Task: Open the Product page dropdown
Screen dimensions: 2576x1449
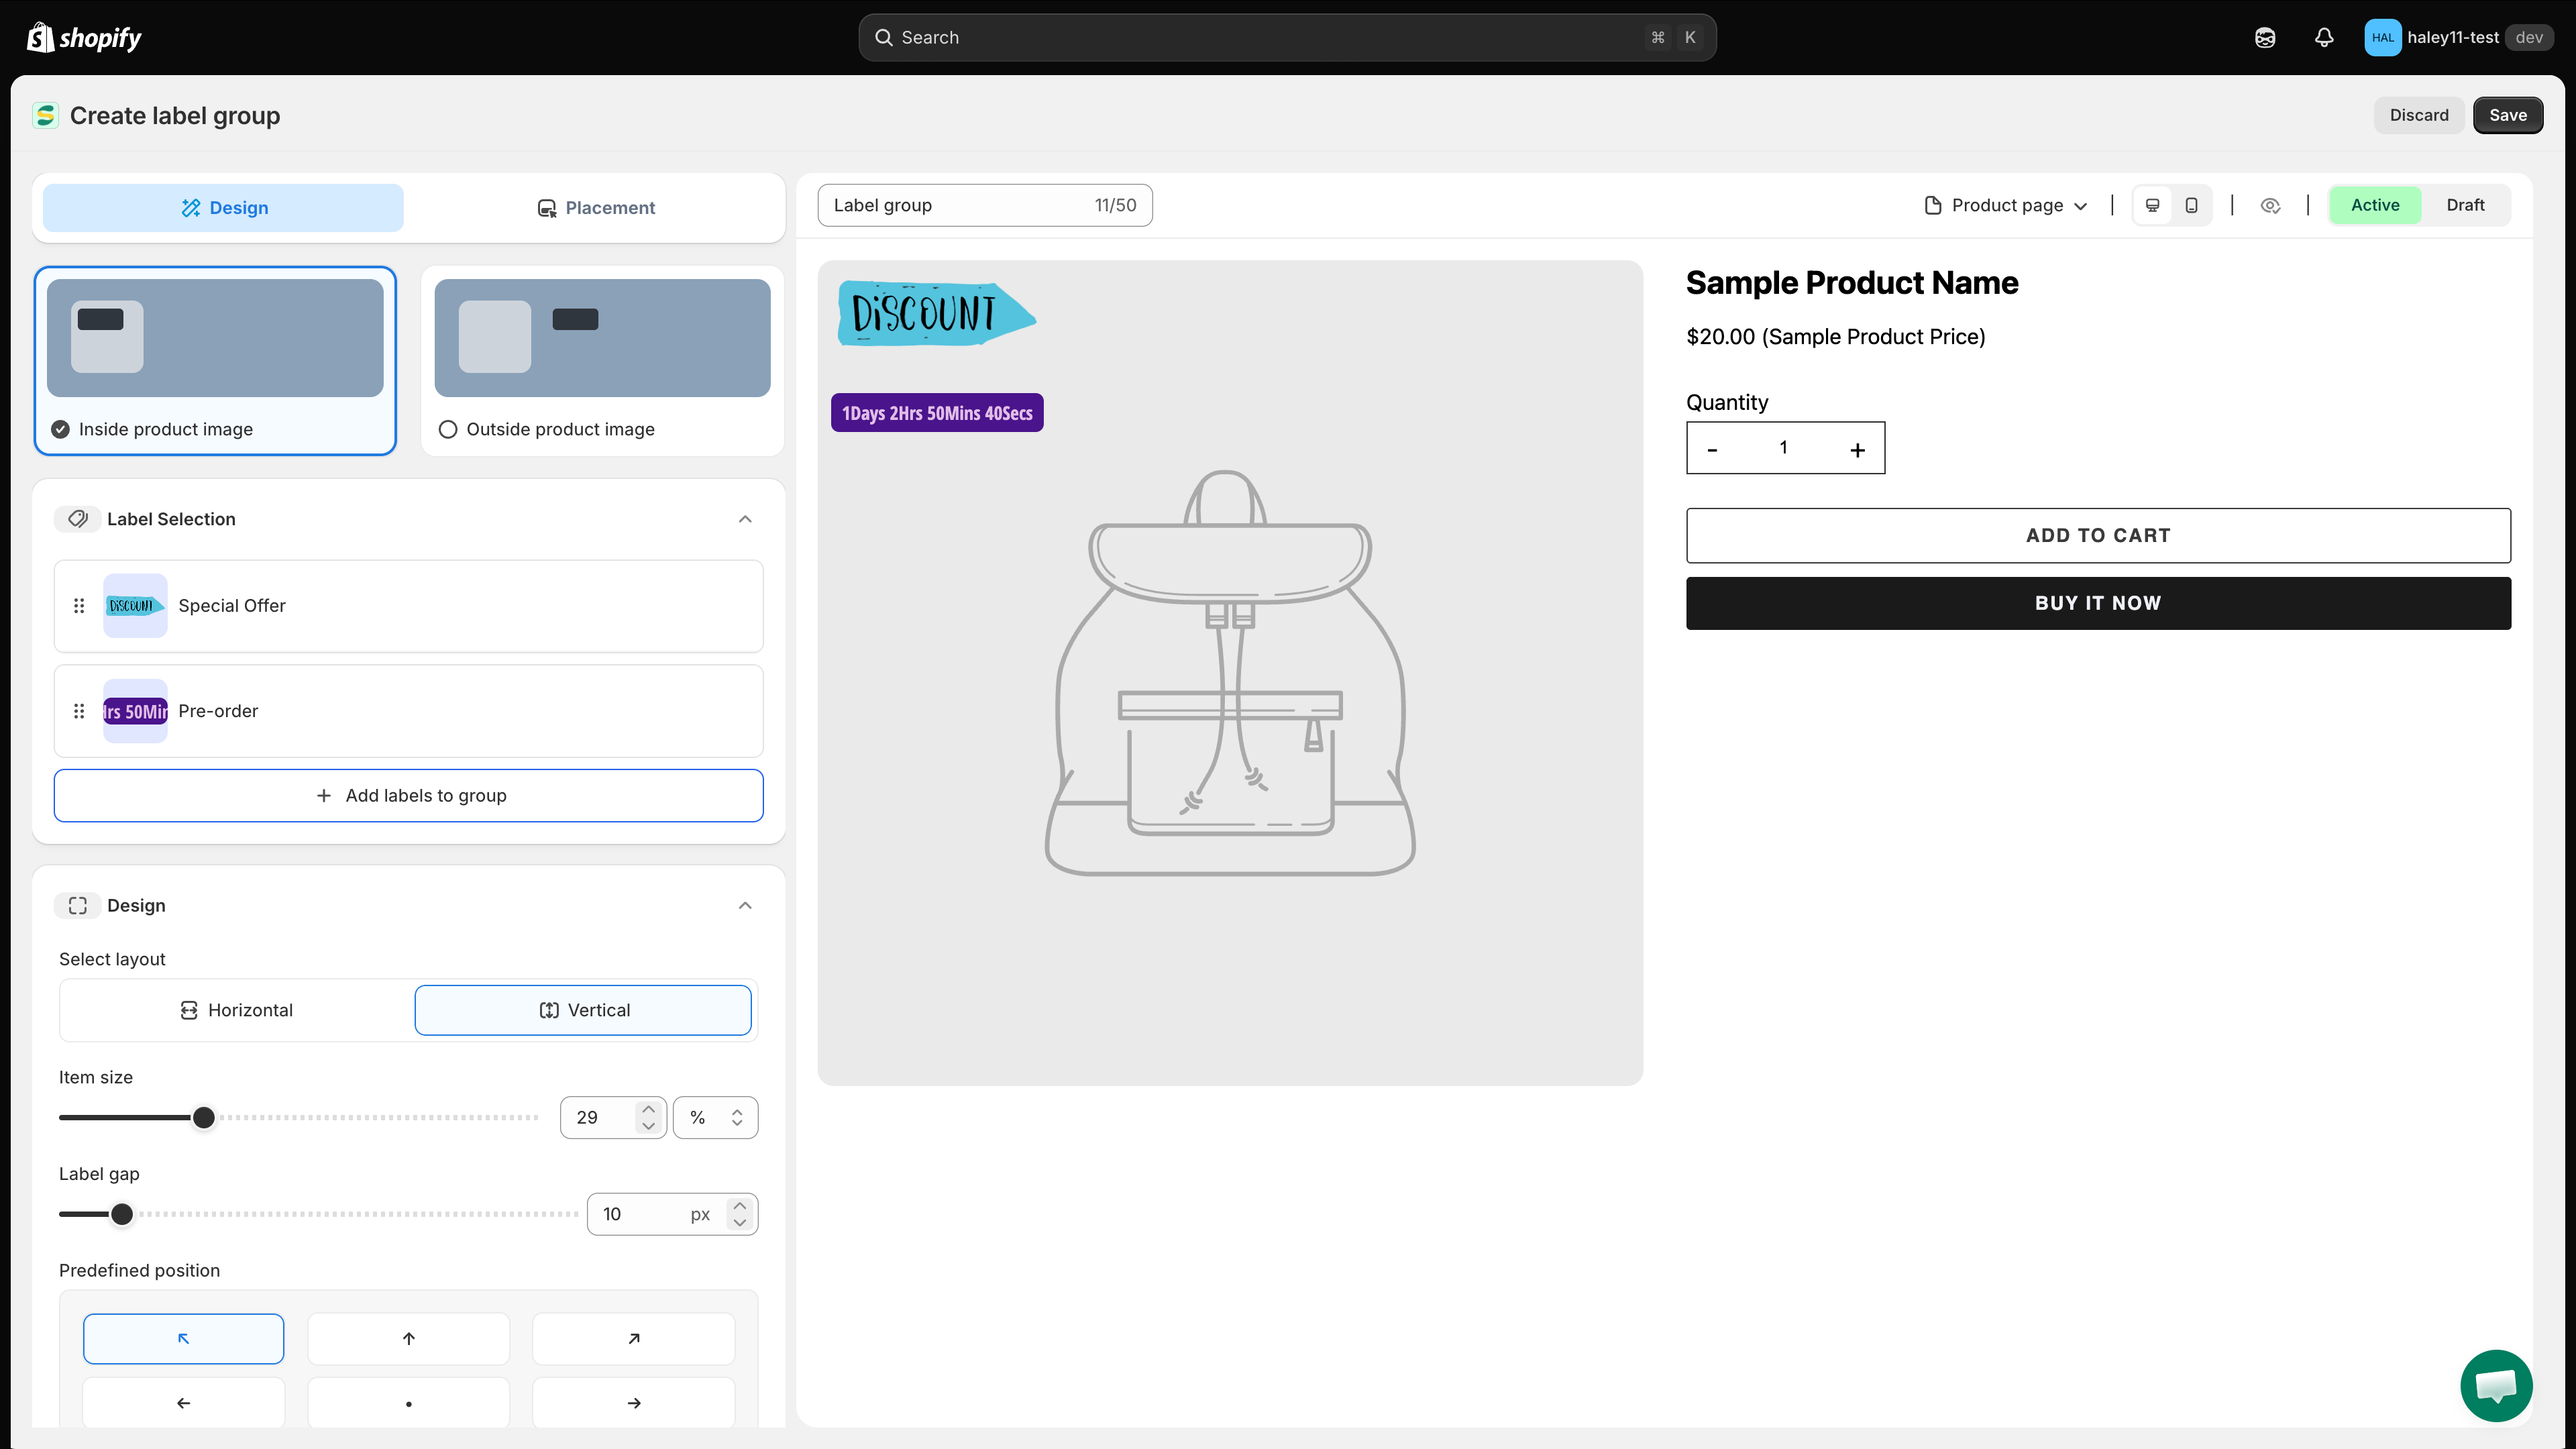Action: click(2006, 205)
